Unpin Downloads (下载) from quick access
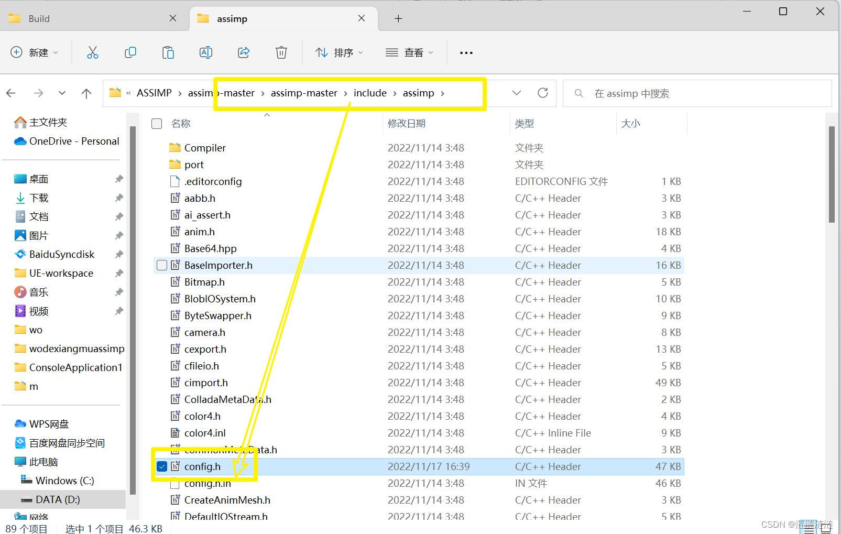 (119, 198)
